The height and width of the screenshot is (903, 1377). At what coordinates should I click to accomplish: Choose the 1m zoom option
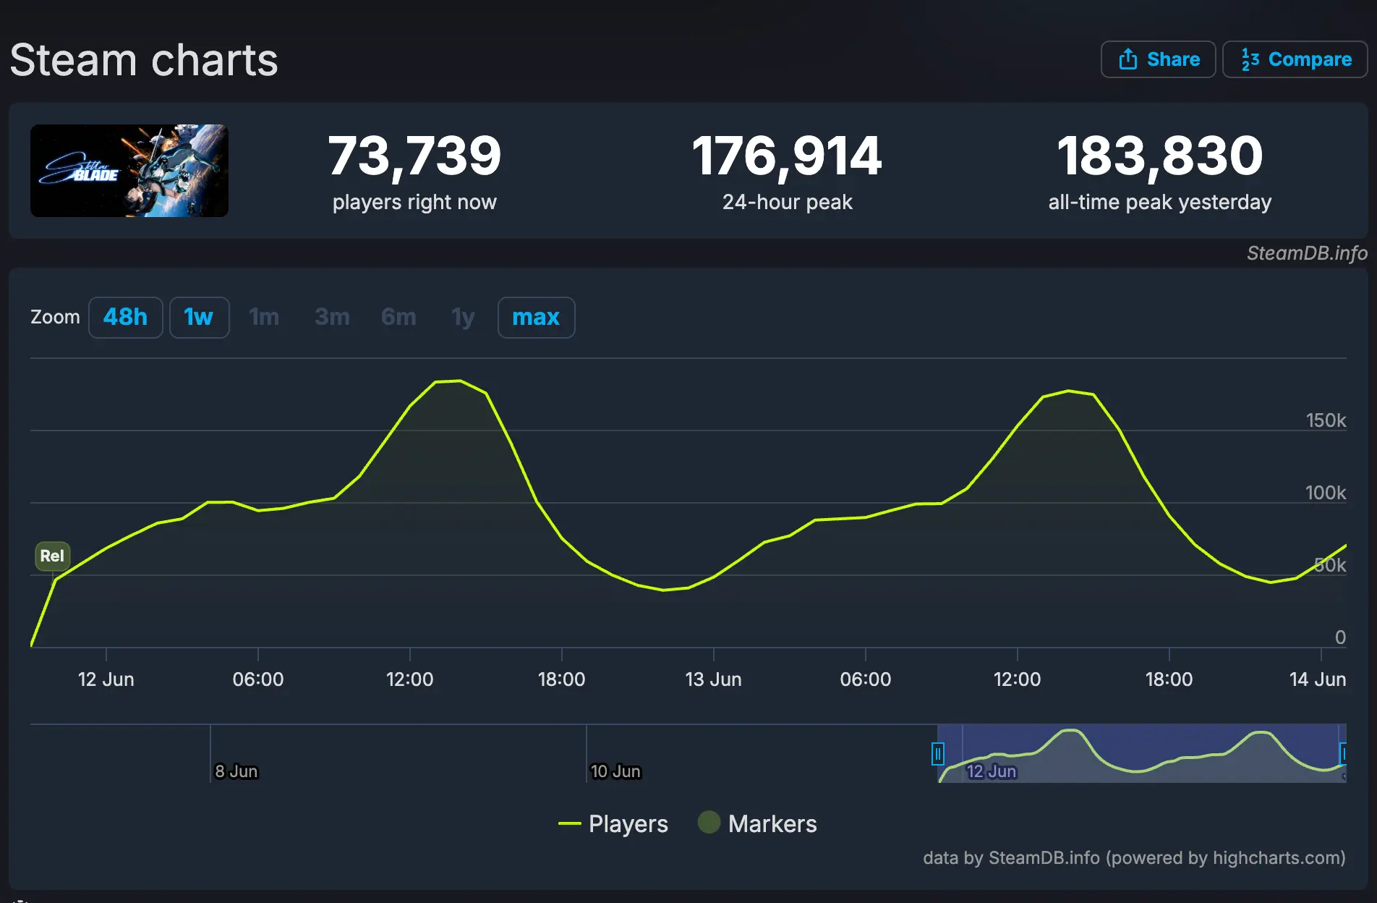click(x=264, y=317)
